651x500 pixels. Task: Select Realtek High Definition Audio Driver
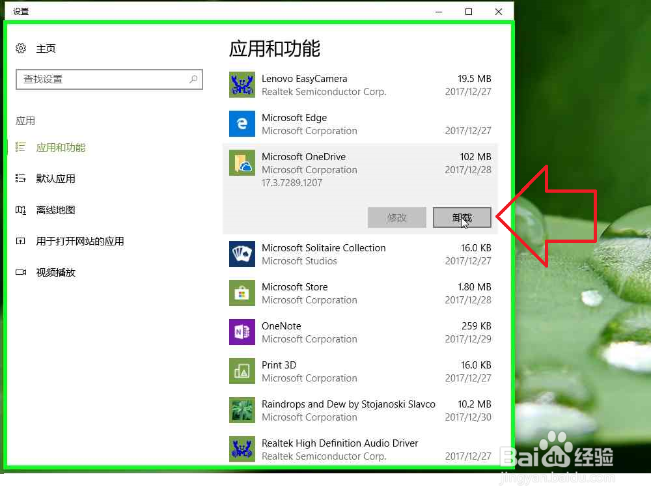point(340,443)
